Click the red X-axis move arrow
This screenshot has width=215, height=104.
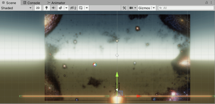click(139, 96)
